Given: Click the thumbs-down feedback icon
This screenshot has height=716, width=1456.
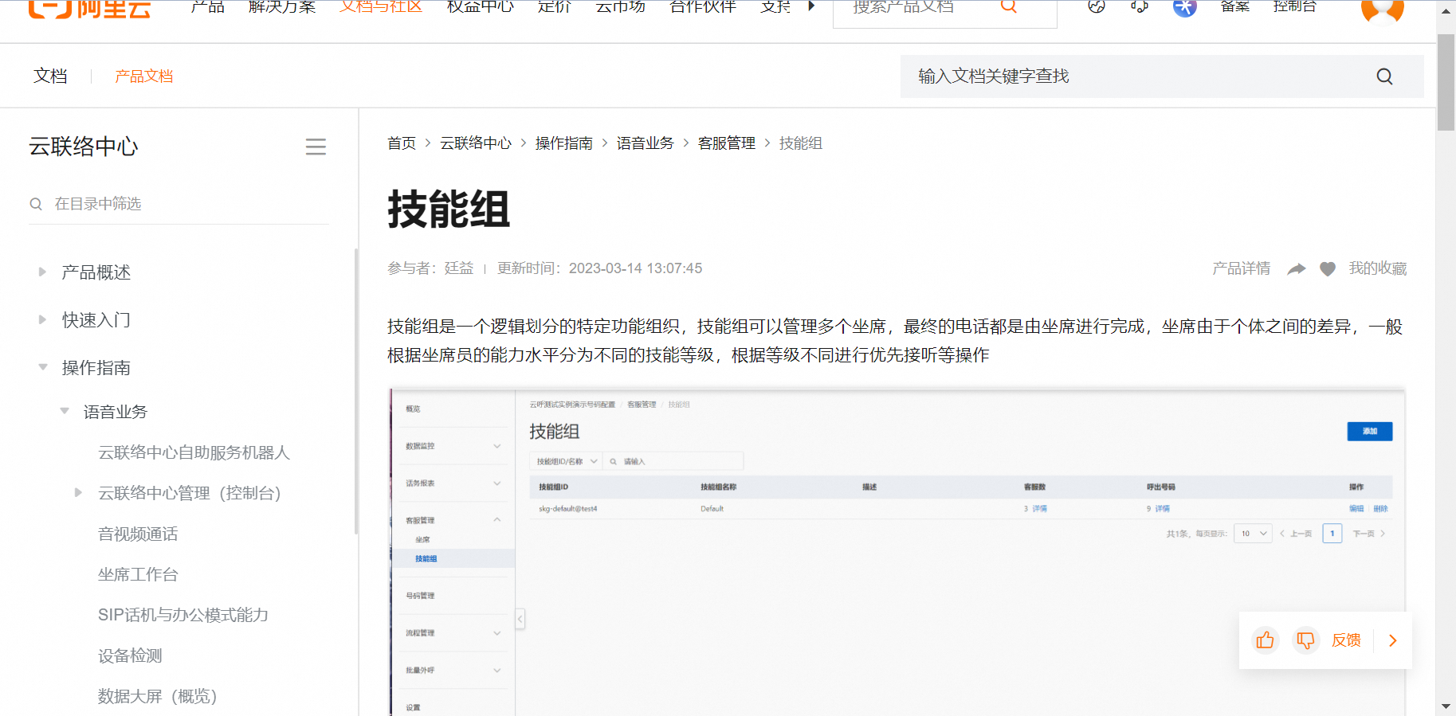Looking at the screenshot, I should coord(1305,640).
